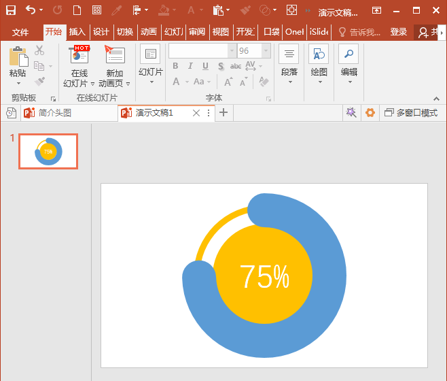
Task: Select the 75% text in slide
Action: coord(264,276)
